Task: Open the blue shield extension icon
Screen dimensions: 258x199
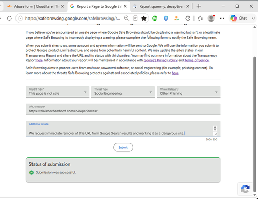Action: [166, 18]
